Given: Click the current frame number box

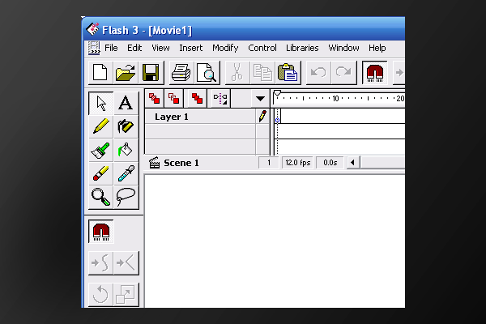Looking at the screenshot, I should [268, 163].
